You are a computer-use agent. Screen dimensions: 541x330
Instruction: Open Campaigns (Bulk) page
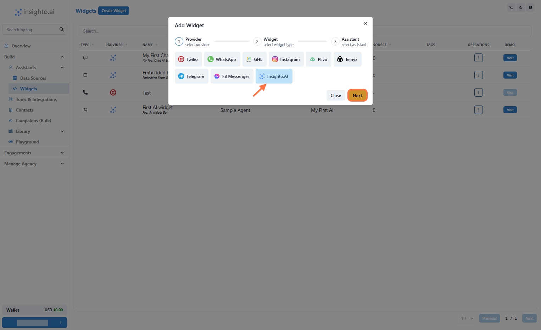(33, 120)
